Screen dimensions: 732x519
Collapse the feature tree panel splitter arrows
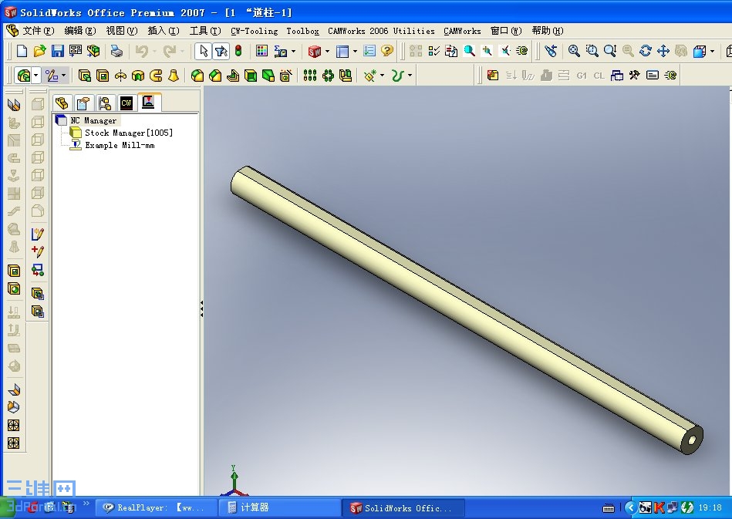(x=201, y=308)
